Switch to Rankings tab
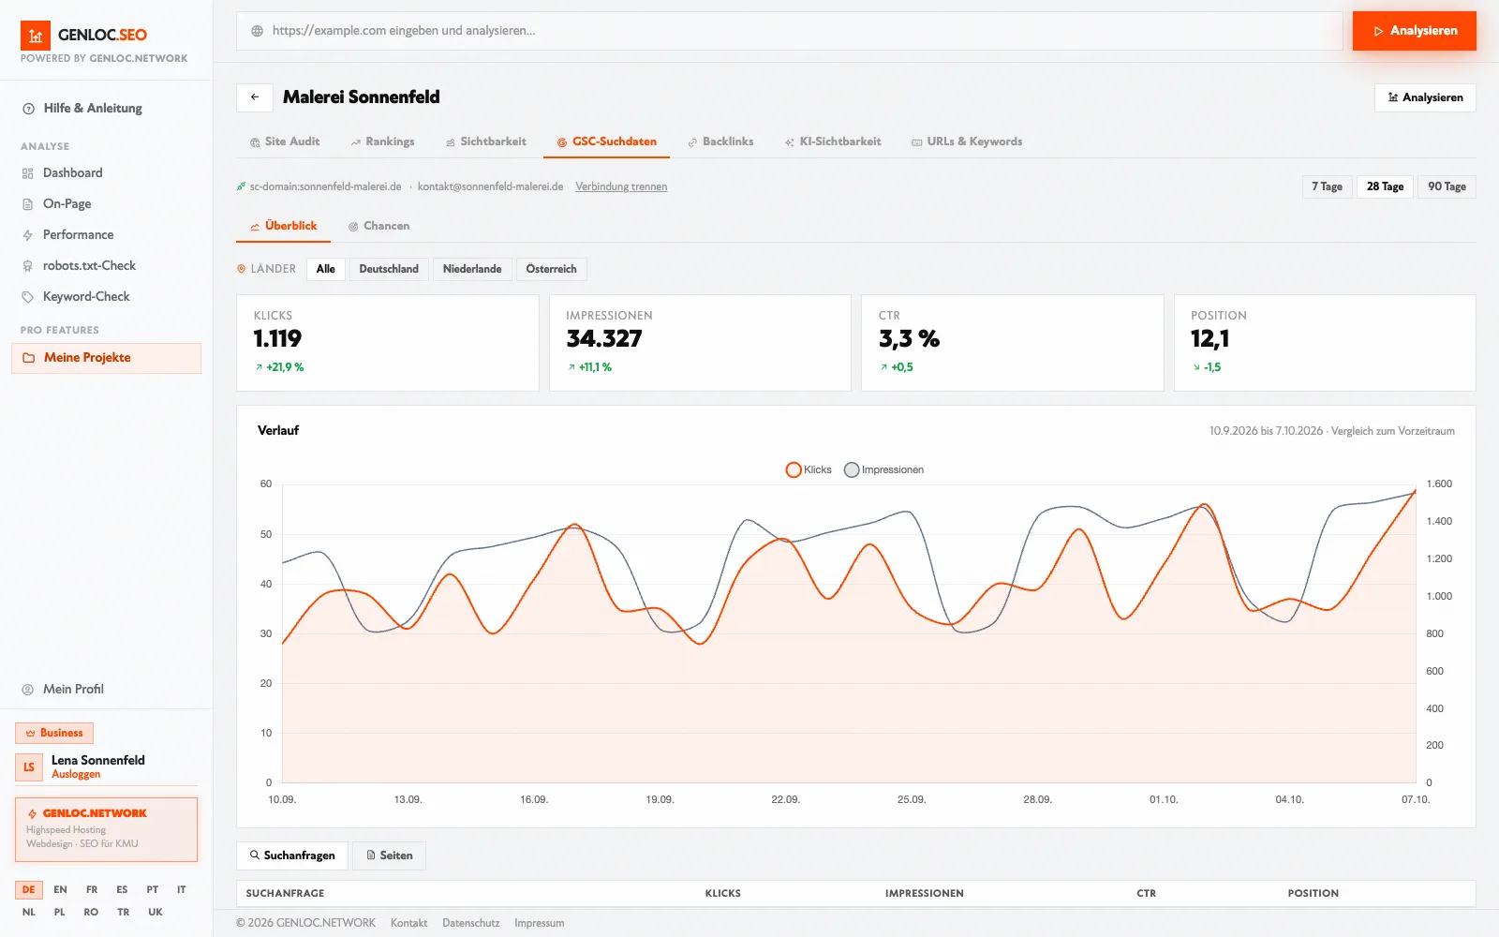 click(382, 142)
